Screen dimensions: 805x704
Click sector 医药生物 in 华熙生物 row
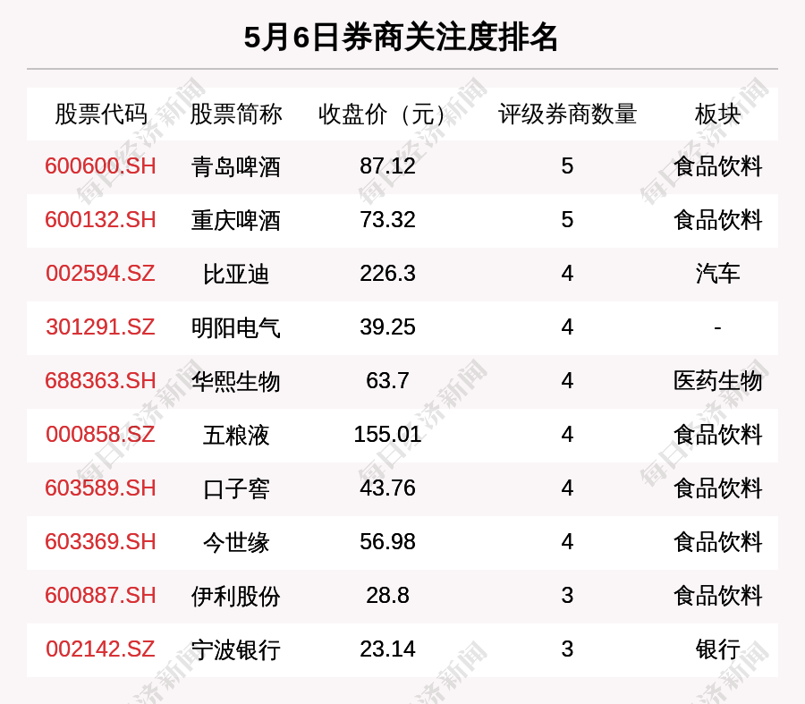pyautogui.click(x=717, y=382)
